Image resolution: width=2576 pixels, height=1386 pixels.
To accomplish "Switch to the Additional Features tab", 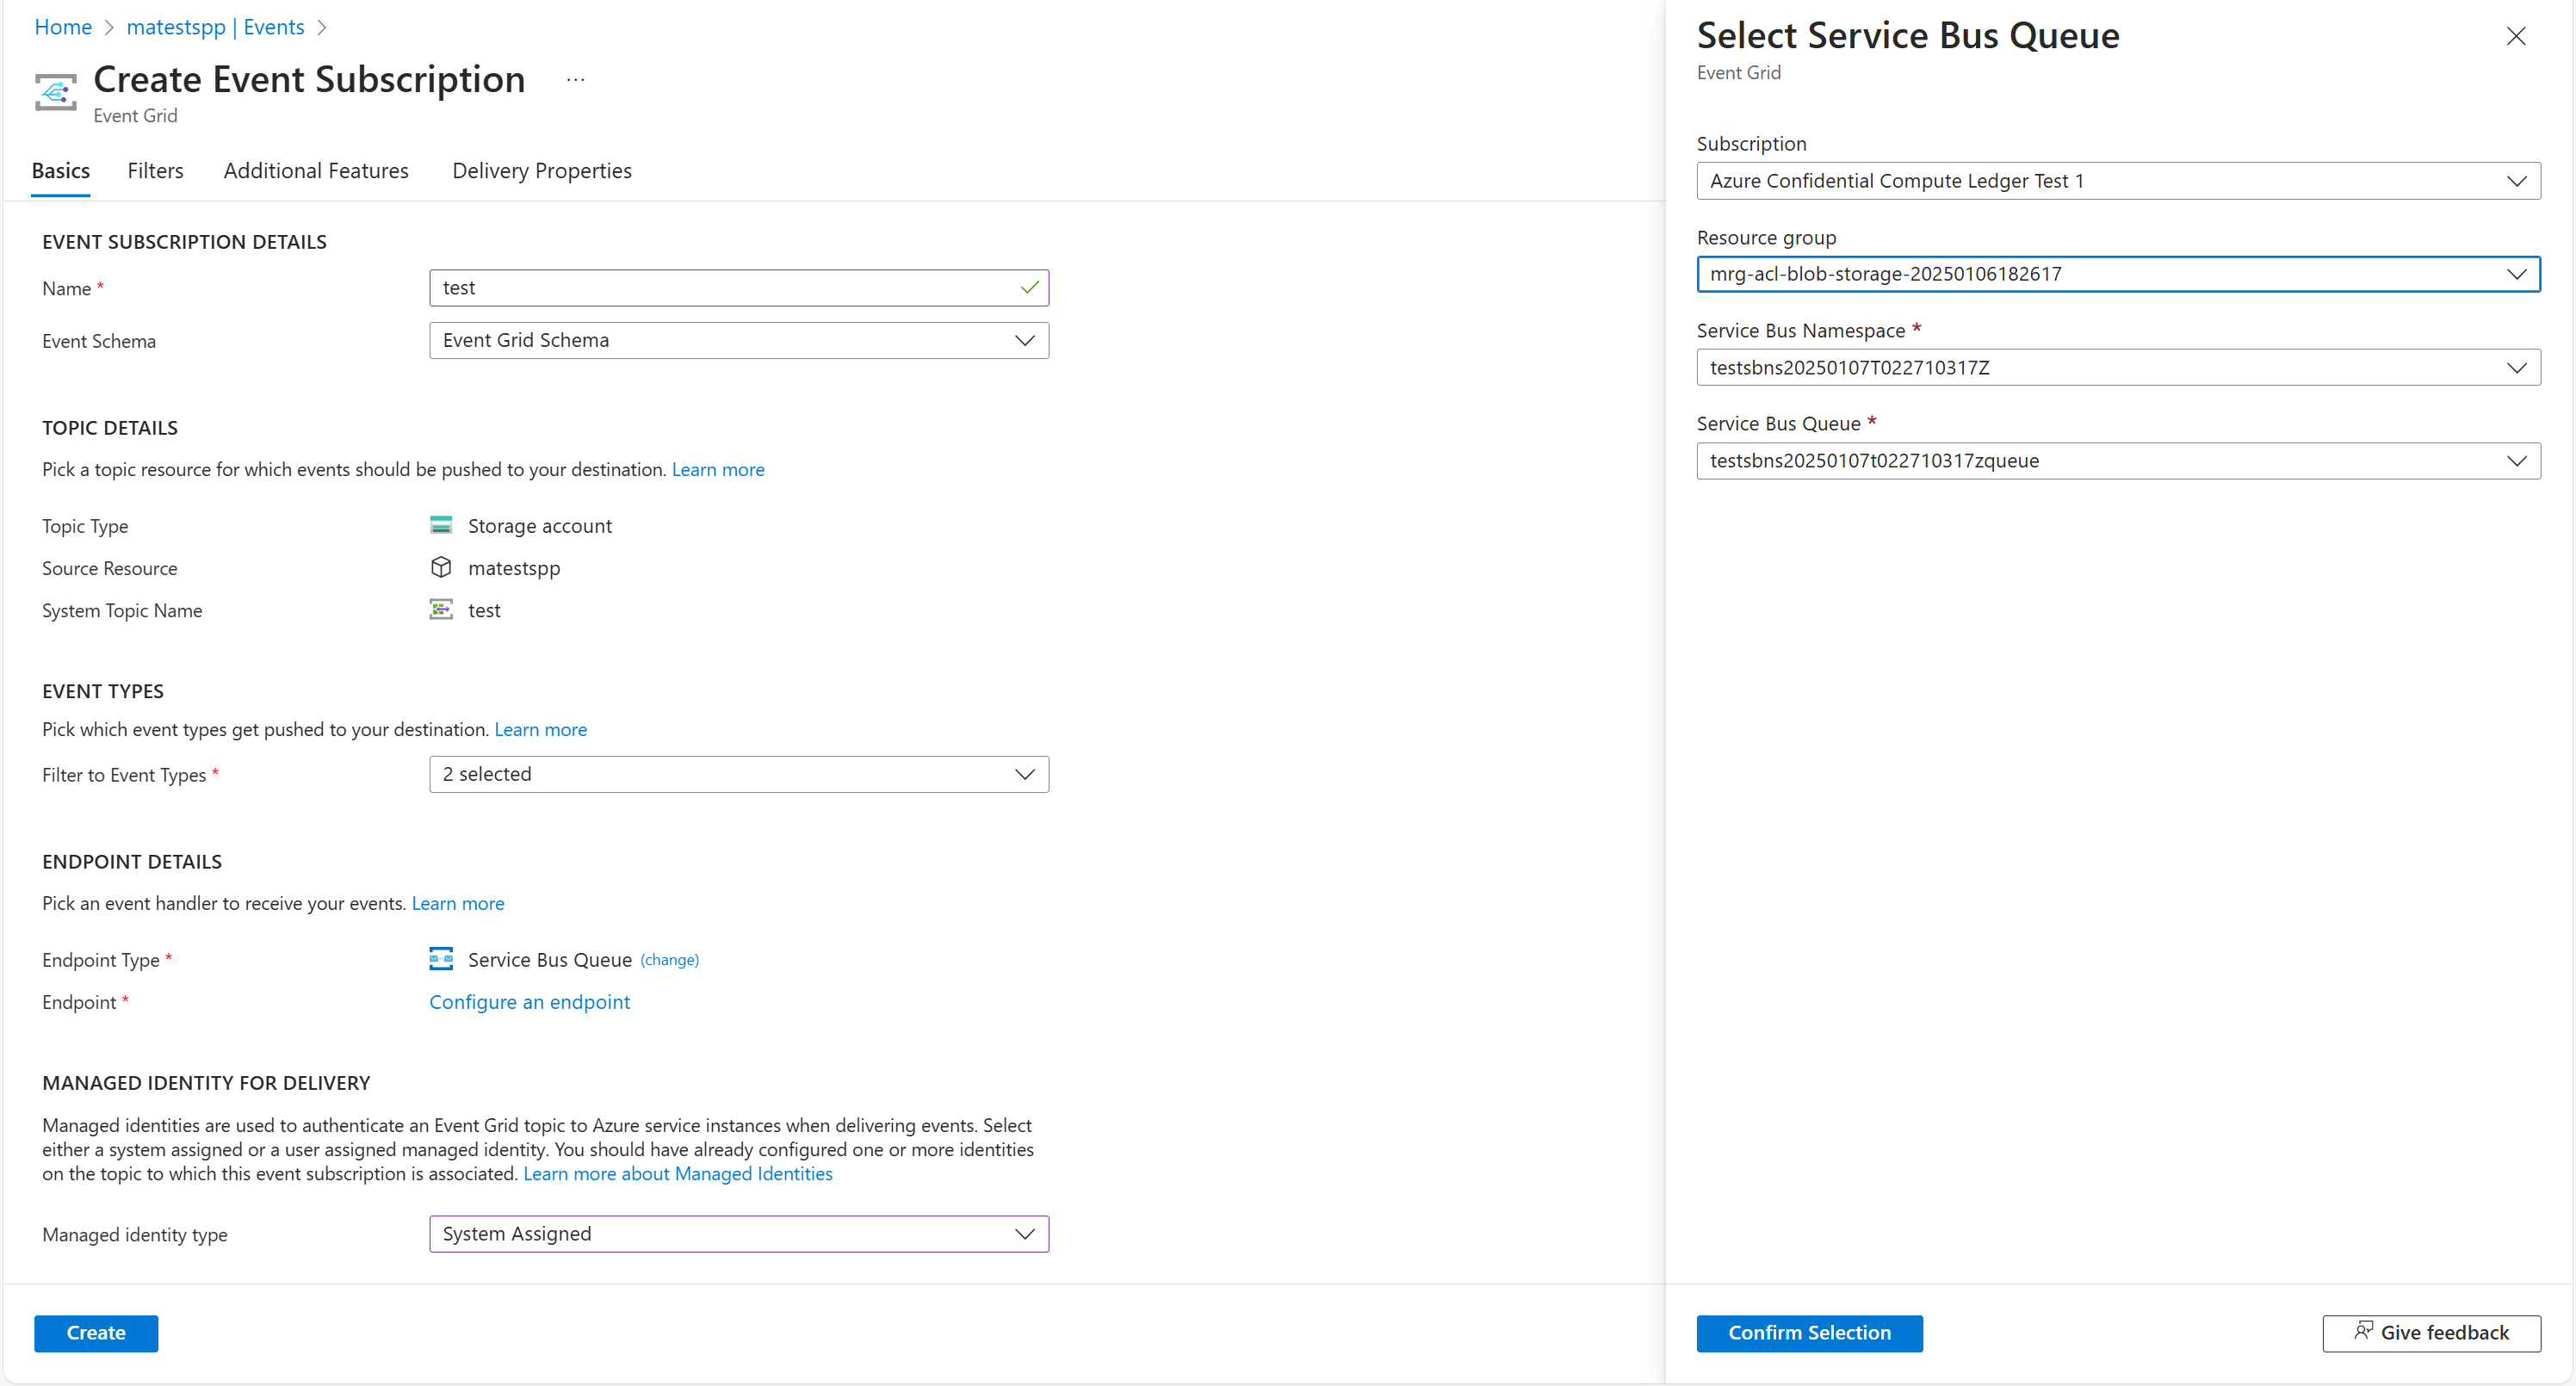I will coord(314,169).
